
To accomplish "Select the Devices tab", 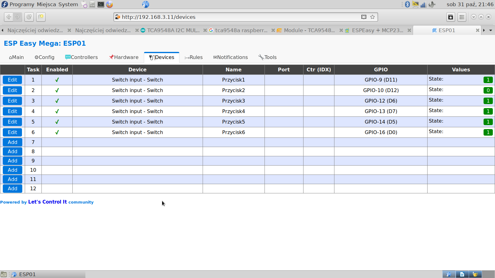I will [162, 57].
